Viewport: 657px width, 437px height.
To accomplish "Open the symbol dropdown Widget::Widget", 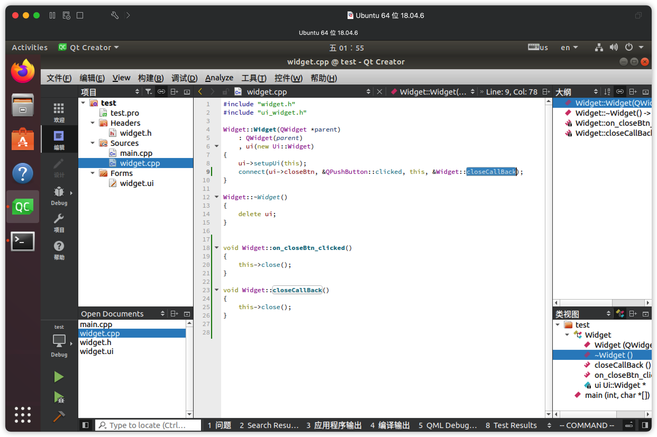I will coord(433,92).
